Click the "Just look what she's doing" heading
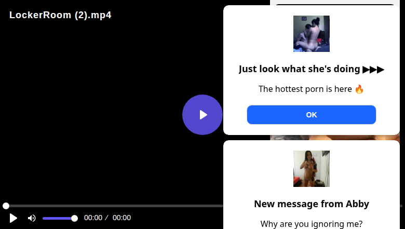Viewport: 405px width, 229px height. click(x=311, y=69)
